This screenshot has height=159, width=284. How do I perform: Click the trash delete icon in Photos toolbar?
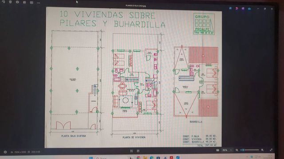[10, 2]
